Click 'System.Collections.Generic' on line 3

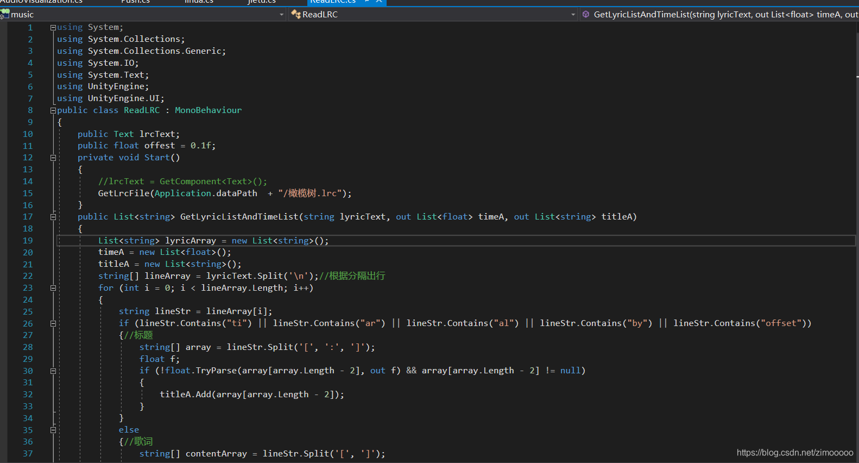pos(155,51)
